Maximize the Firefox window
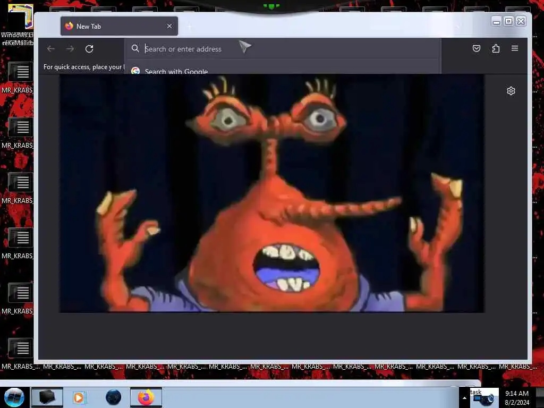Image resolution: width=544 pixels, height=408 pixels. click(508, 21)
